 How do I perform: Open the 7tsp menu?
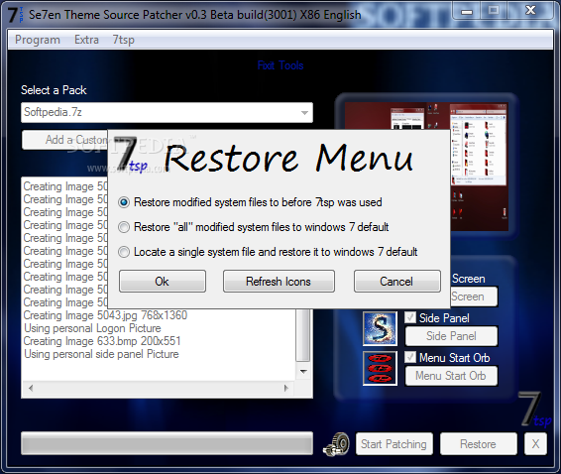(x=124, y=40)
